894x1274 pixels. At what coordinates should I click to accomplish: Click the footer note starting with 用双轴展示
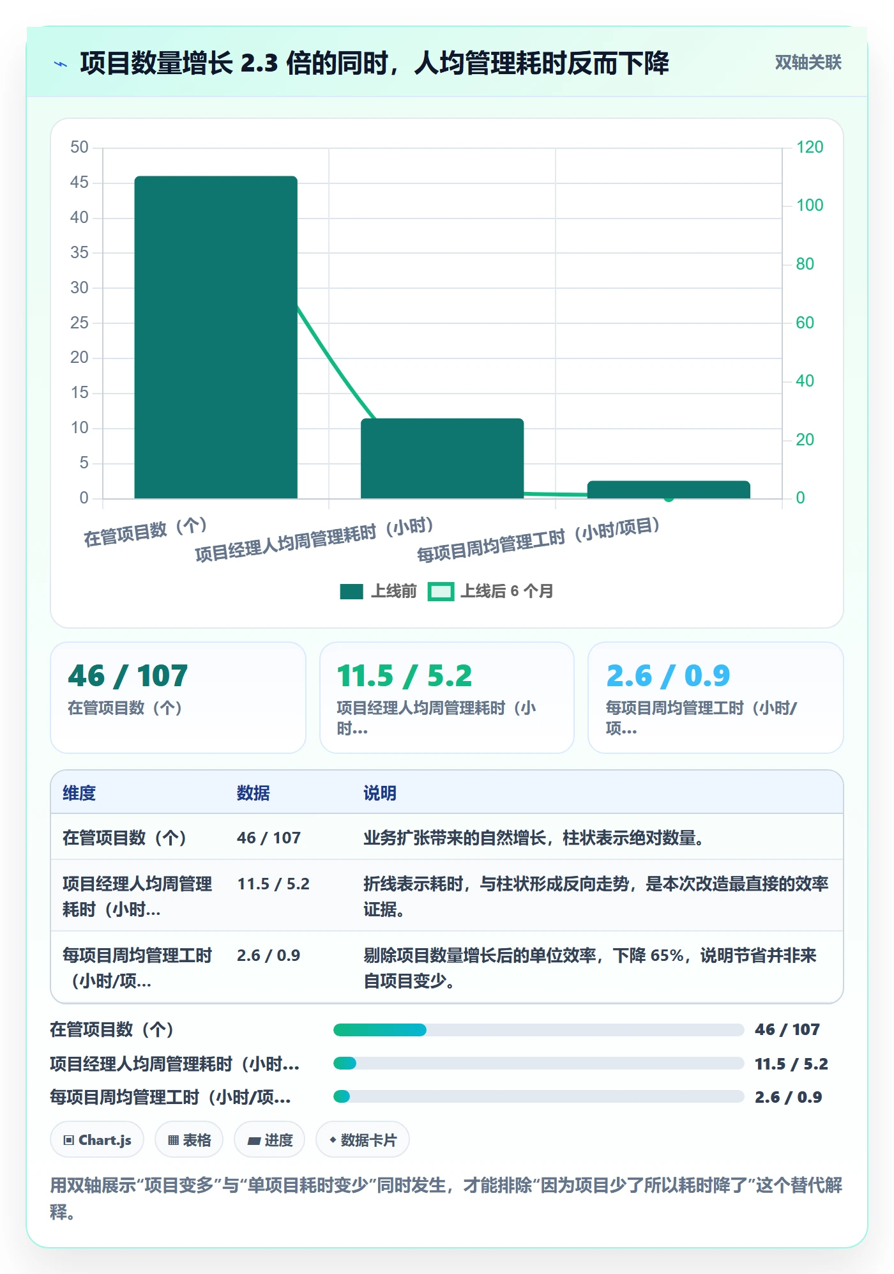pos(446,1199)
